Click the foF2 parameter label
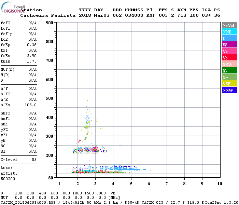The image size is (239, 205). point(5,23)
